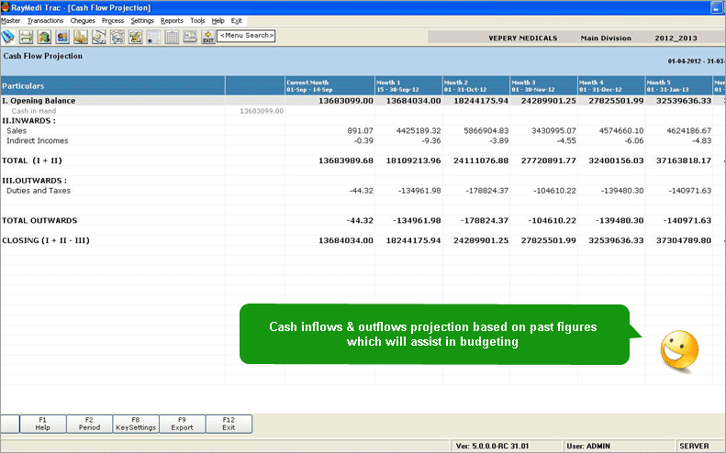The width and height of the screenshot is (726, 453).
Task: Click Sales value 891.07
Action: pyautogui.click(x=360, y=131)
